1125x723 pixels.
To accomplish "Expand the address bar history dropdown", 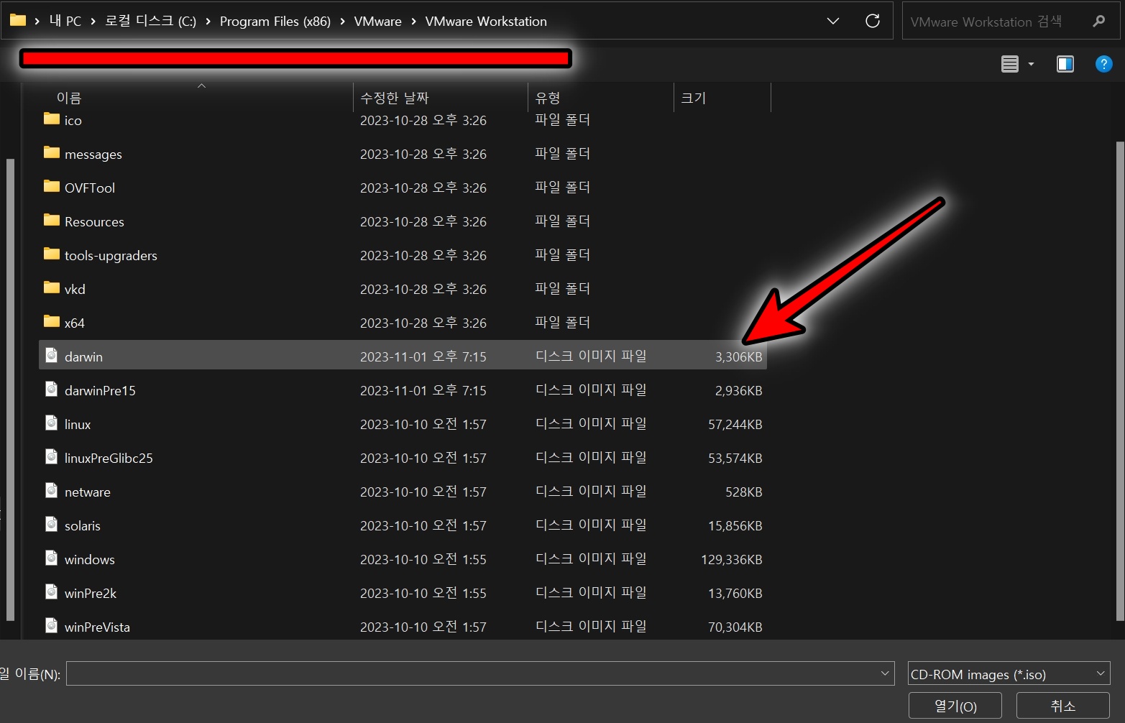I will point(833,21).
